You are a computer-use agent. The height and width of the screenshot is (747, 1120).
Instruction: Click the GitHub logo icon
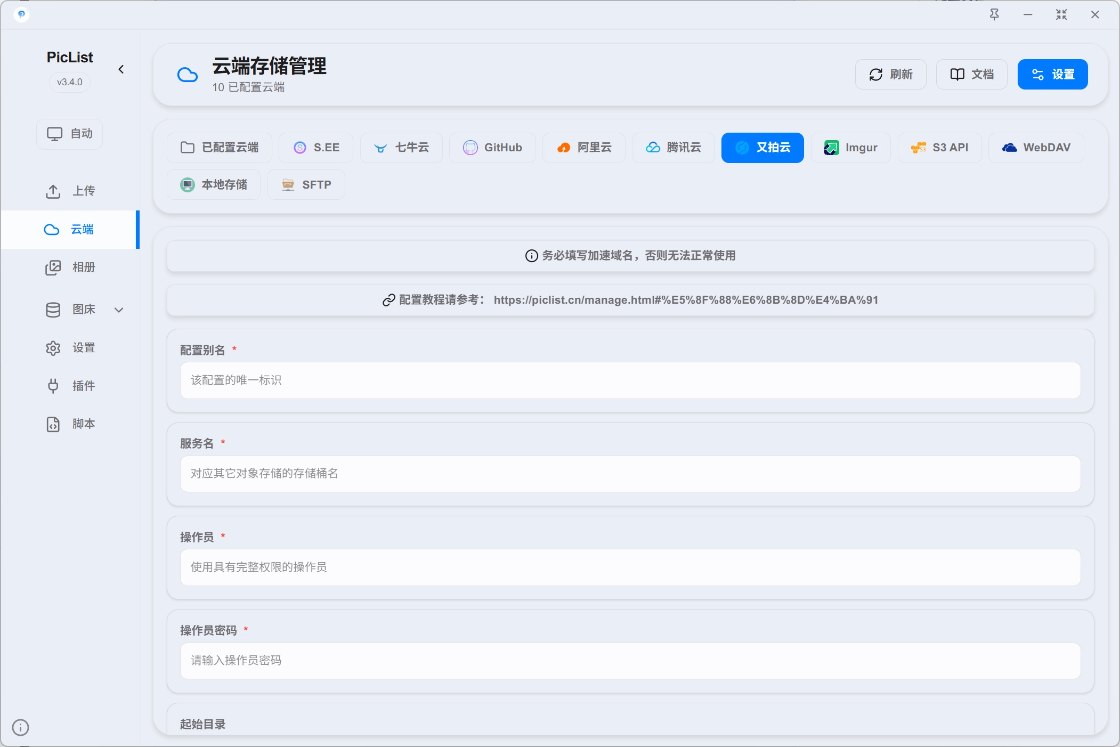pos(470,148)
